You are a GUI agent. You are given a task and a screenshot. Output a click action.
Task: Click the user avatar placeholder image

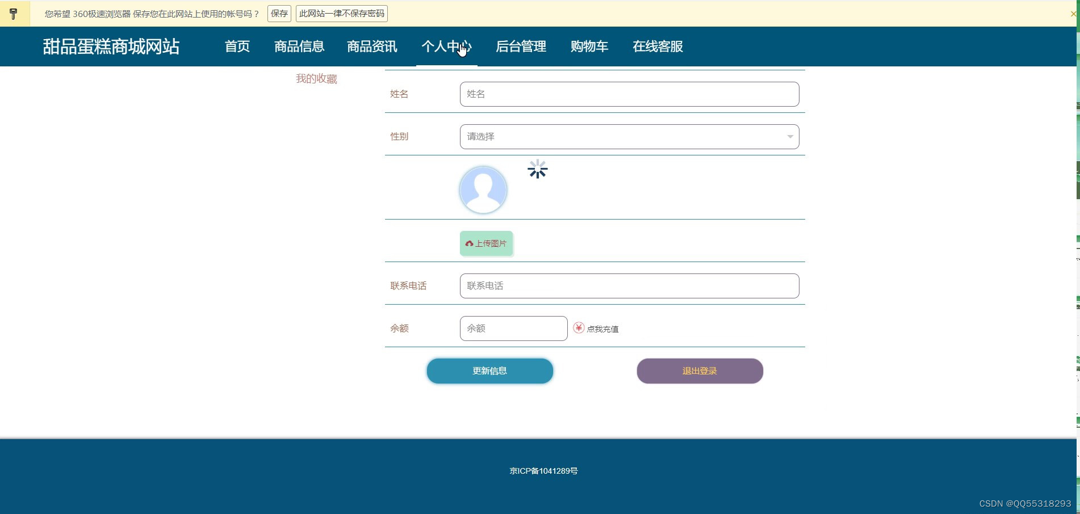point(483,190)
